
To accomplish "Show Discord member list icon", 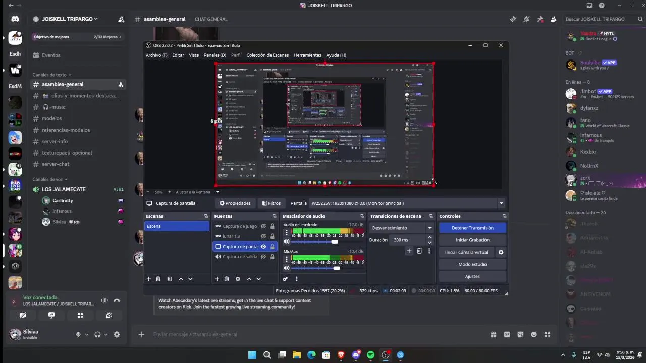I will 554,19.
